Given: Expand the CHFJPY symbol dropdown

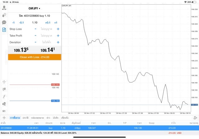Looking at the screenshot, I should pyautogui.click(x=34, y=8).
